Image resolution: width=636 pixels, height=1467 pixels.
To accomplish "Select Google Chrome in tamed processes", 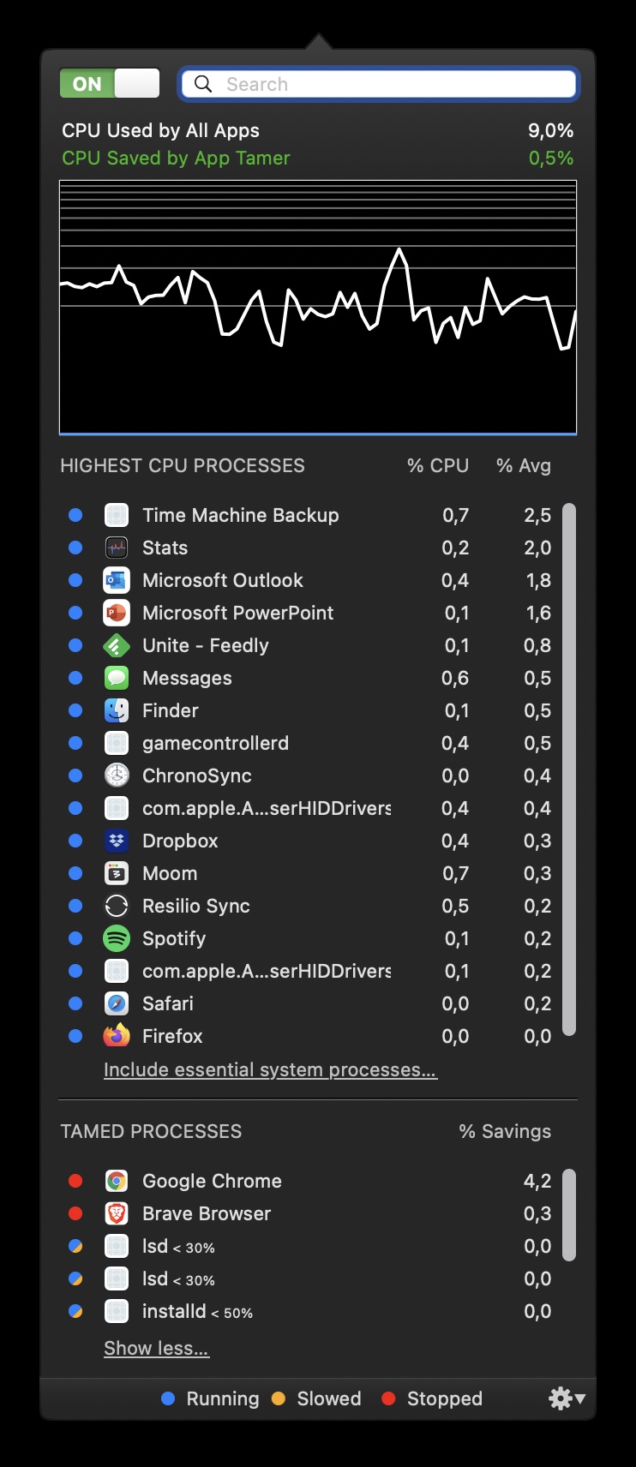I will pos(212,1181).
